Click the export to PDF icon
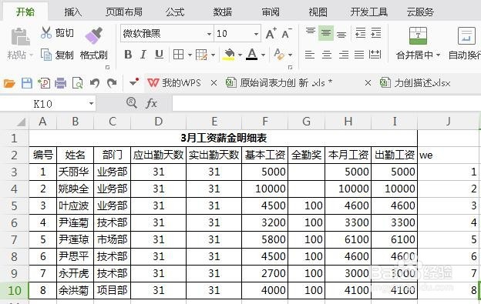This screenshot has height=304, width=481. 44,83
